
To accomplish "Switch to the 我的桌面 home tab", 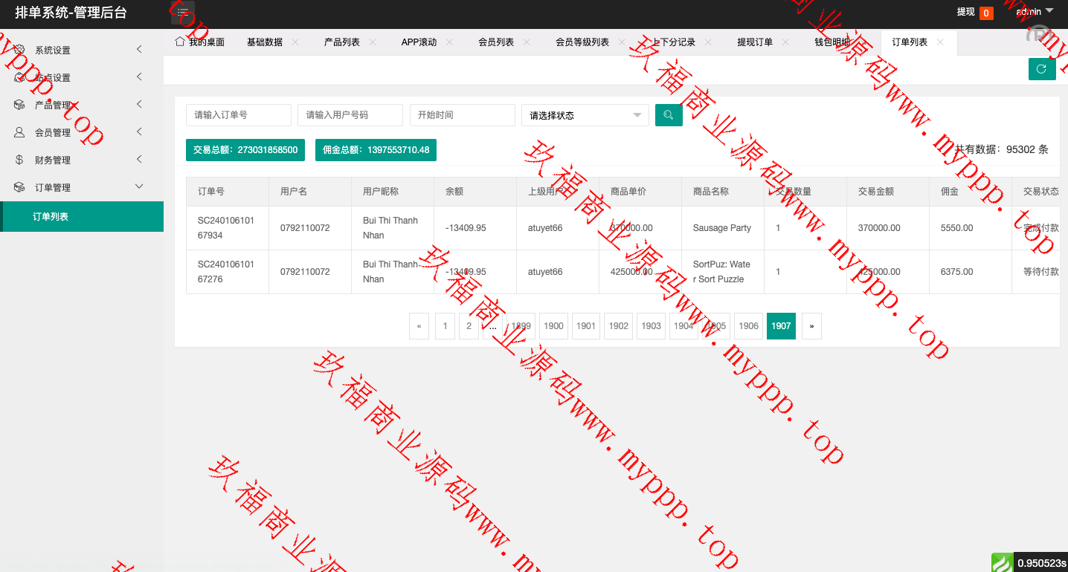I will pyautogui.click(x=199, y=42).
